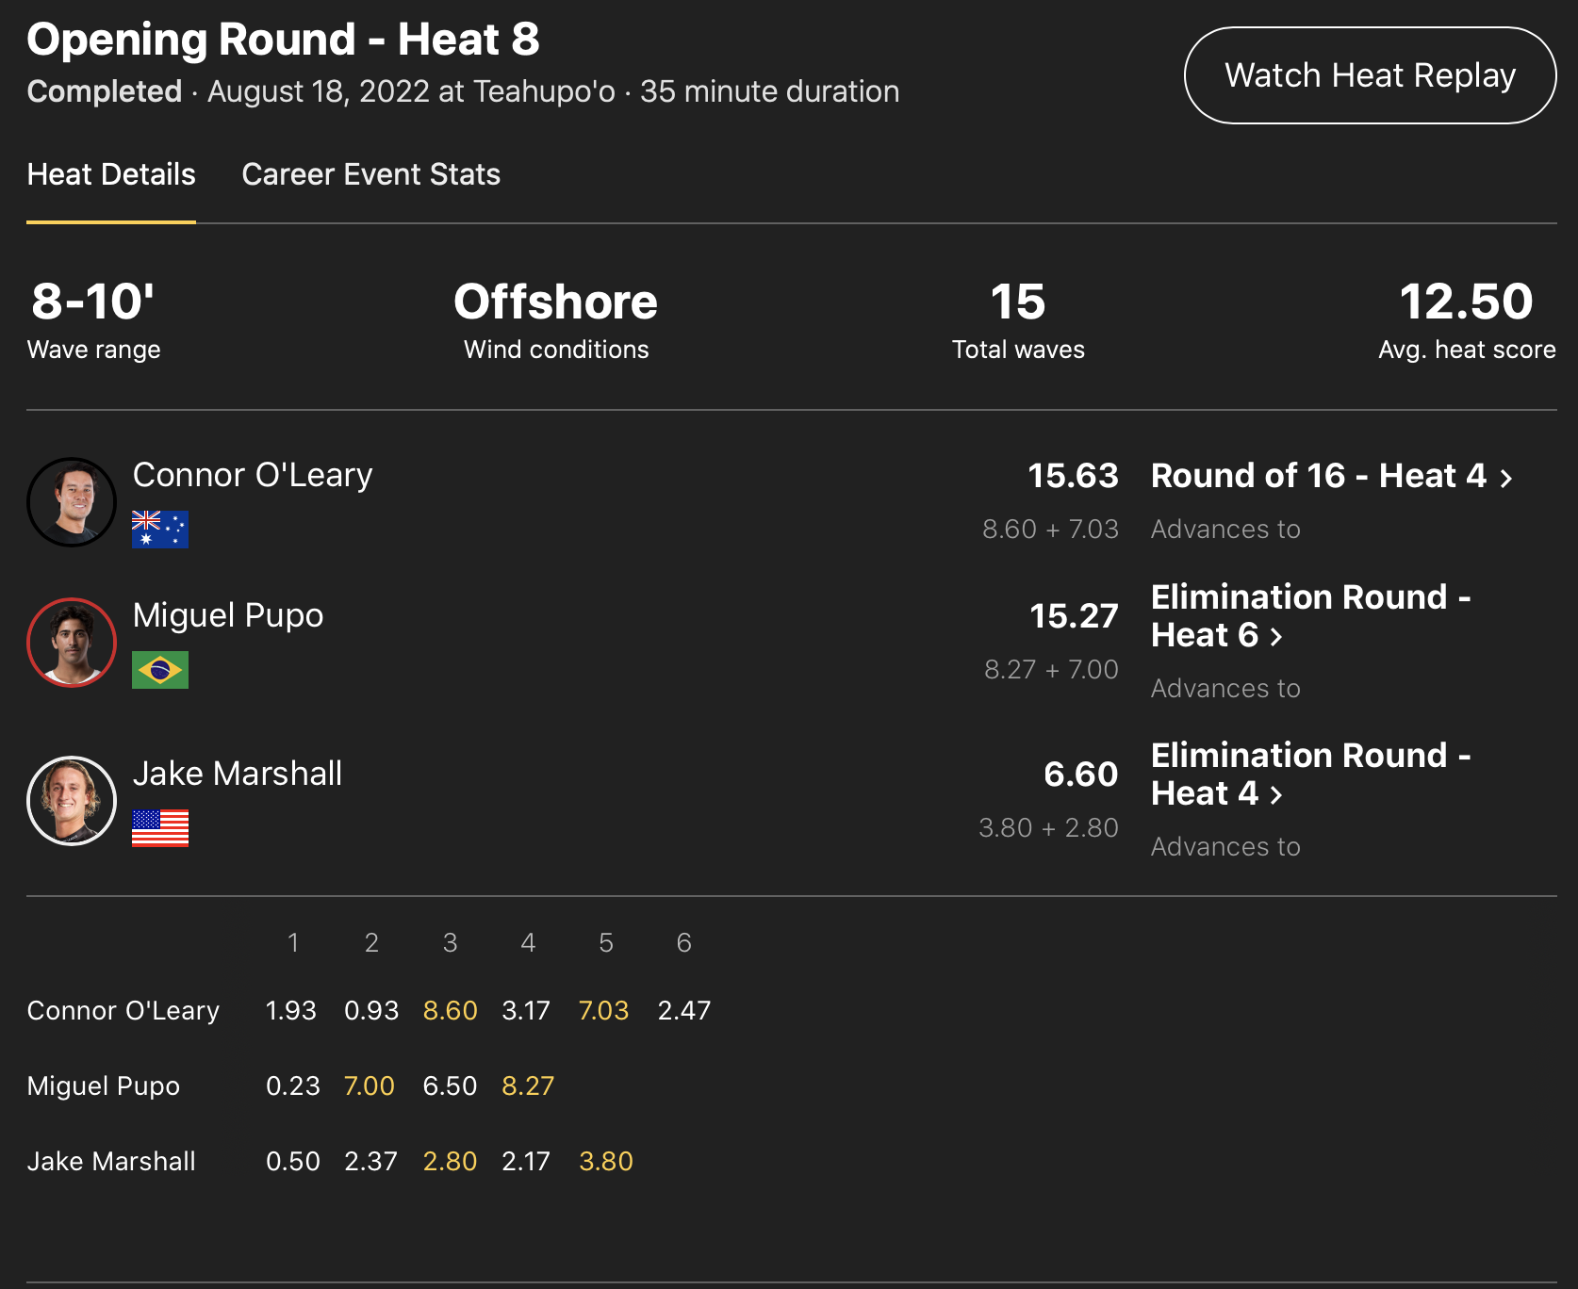Open the Elimination Round - Heat 4 link
This screenshot has height=1289, width=1578.
pyautogui.click(x=1310, y=775)
